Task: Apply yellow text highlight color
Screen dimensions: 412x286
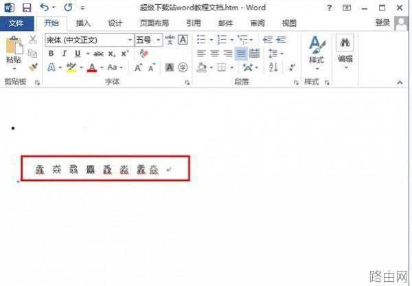Action: click(71, 67)
